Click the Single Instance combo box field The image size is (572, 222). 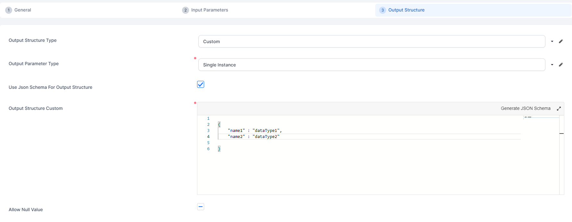click(371, 65)
